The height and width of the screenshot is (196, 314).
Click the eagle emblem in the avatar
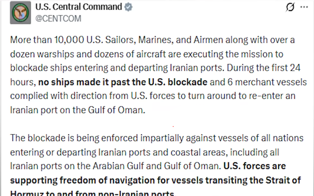(x=20, y=13)
